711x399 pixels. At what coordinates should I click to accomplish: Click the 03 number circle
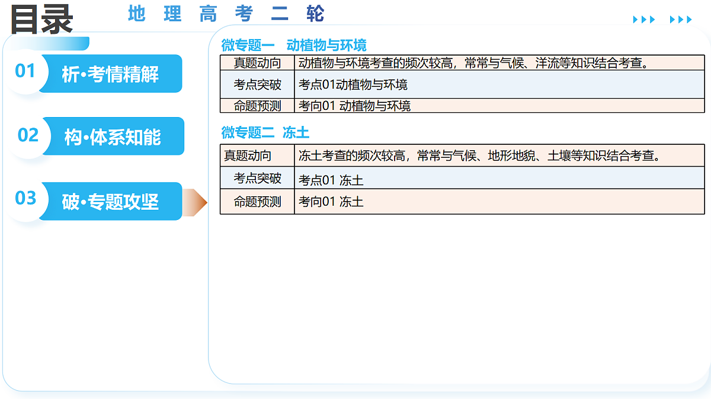[25, 198]
